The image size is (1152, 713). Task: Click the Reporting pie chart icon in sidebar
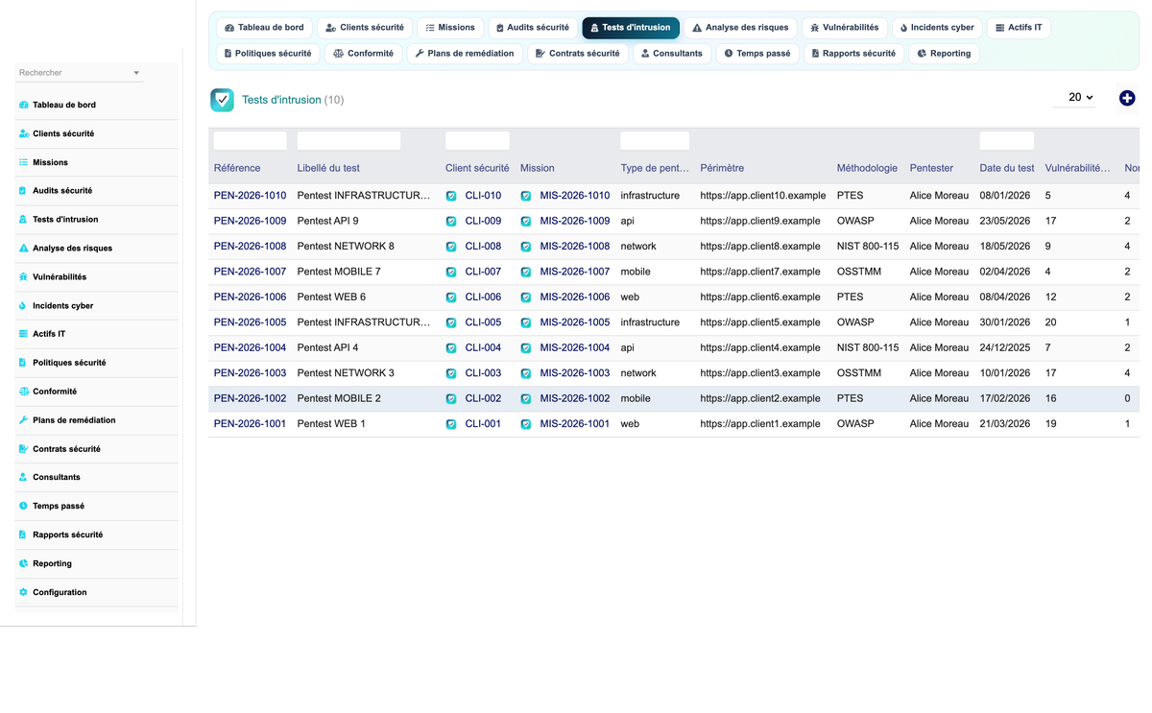pos(23,563)
